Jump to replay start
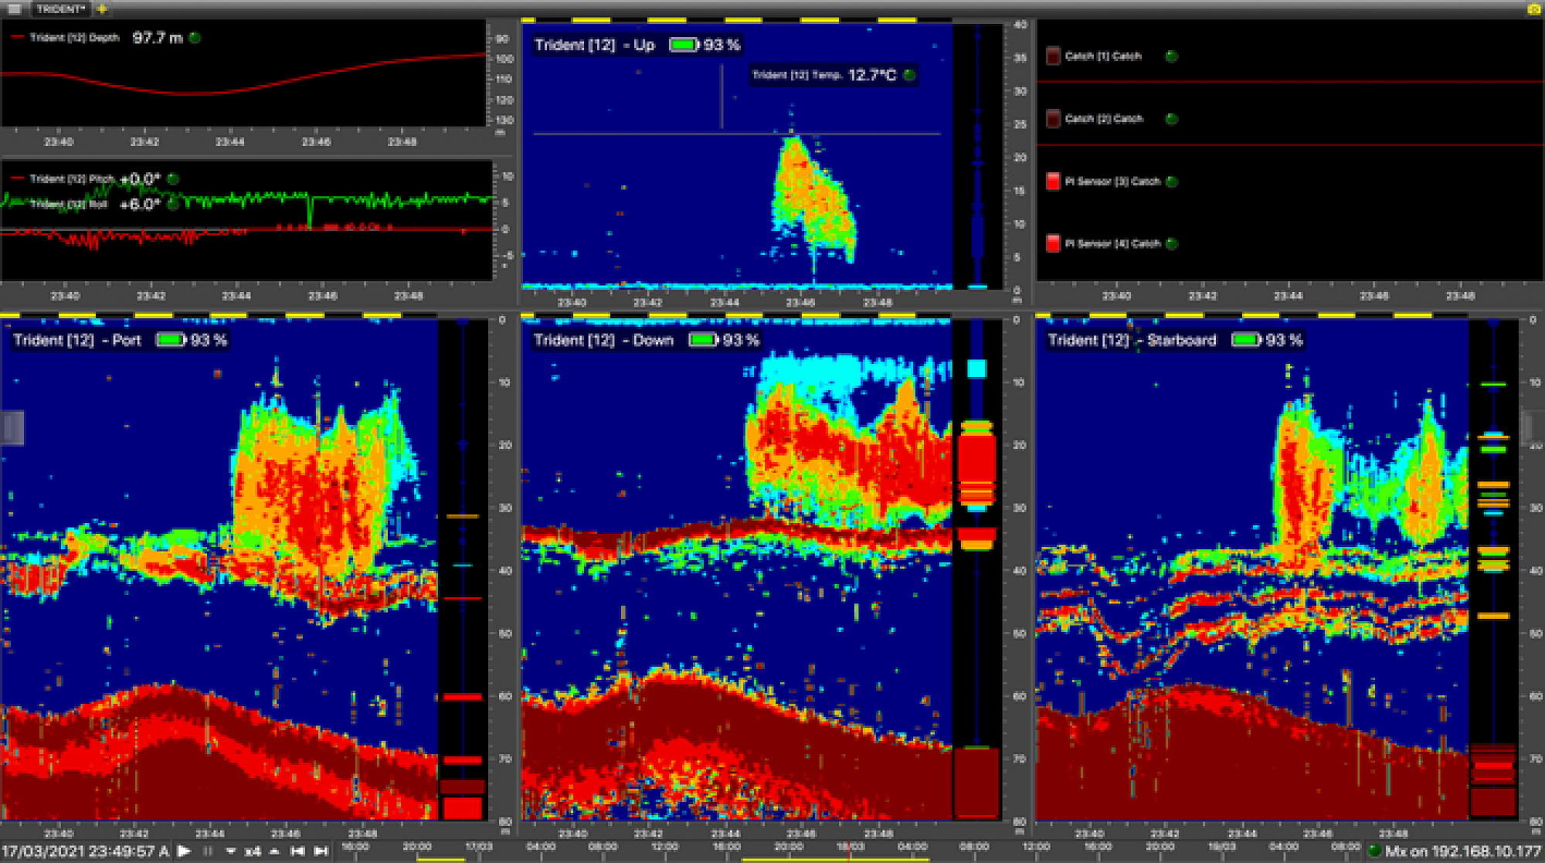Viewport: 1545px width, 863px height. tap(297, 851)
